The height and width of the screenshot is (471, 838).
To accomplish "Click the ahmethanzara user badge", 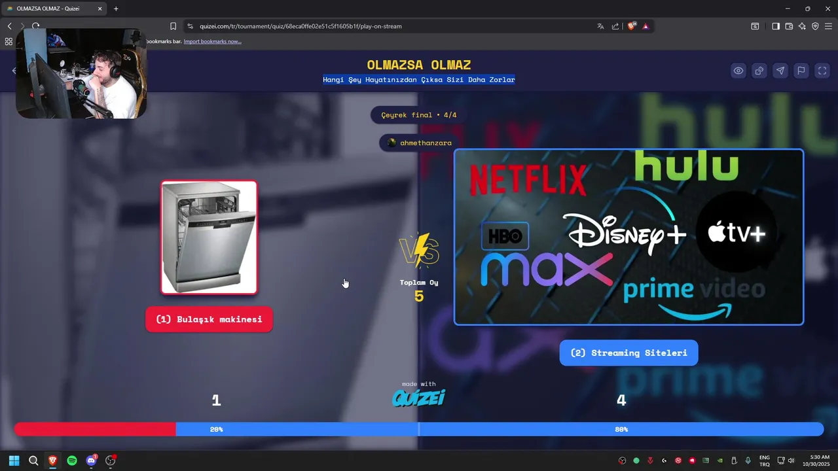I will (419, 143).
